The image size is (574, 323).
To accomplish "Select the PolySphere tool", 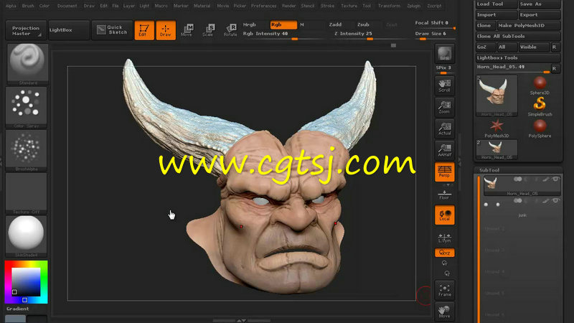I will 540,128.
